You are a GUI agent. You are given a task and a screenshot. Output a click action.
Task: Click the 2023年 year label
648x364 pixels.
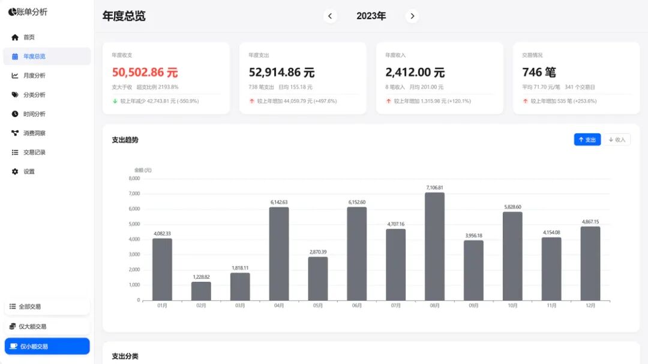pos(371,16)
